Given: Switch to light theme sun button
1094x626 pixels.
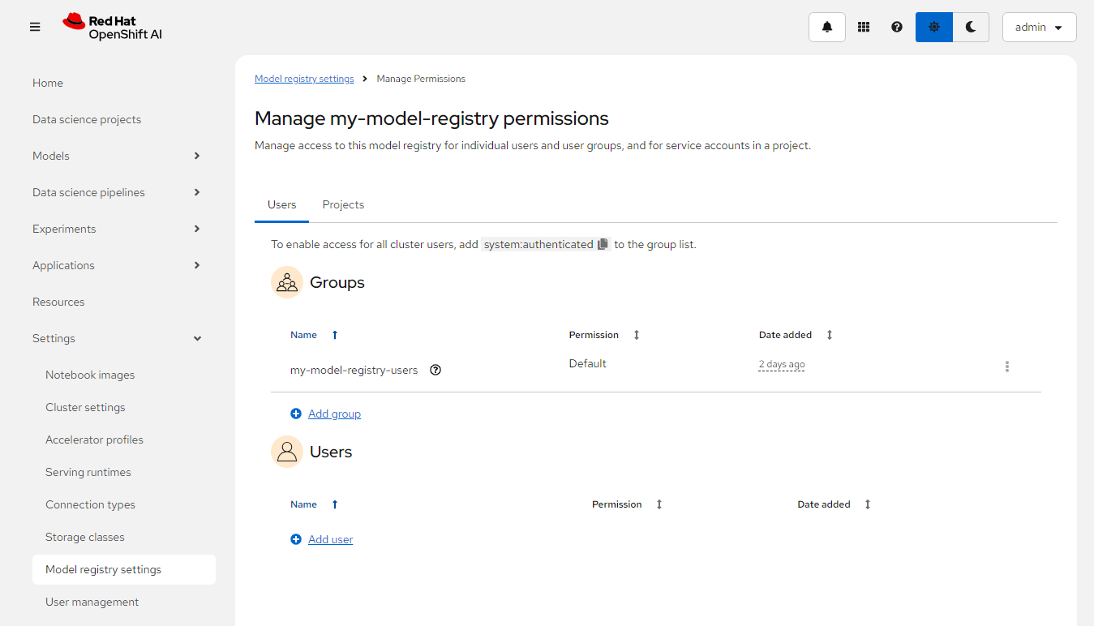Looking at the screenshot, I should [x=934, y=27].
